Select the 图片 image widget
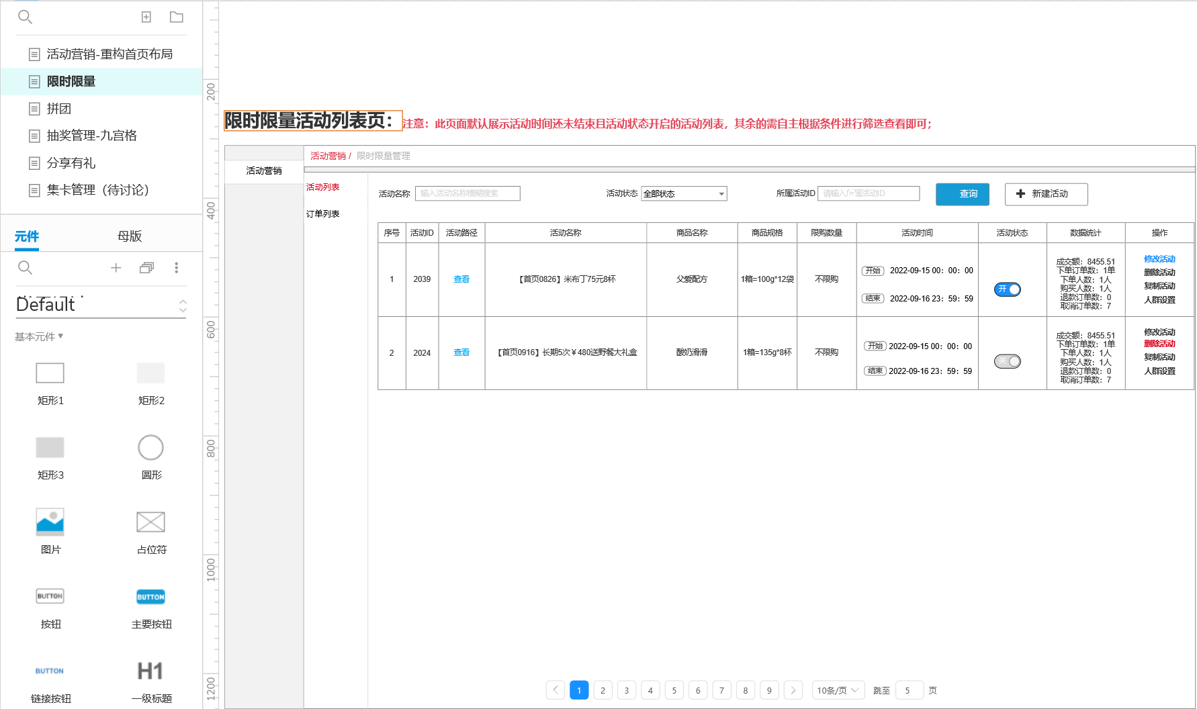 50,522
